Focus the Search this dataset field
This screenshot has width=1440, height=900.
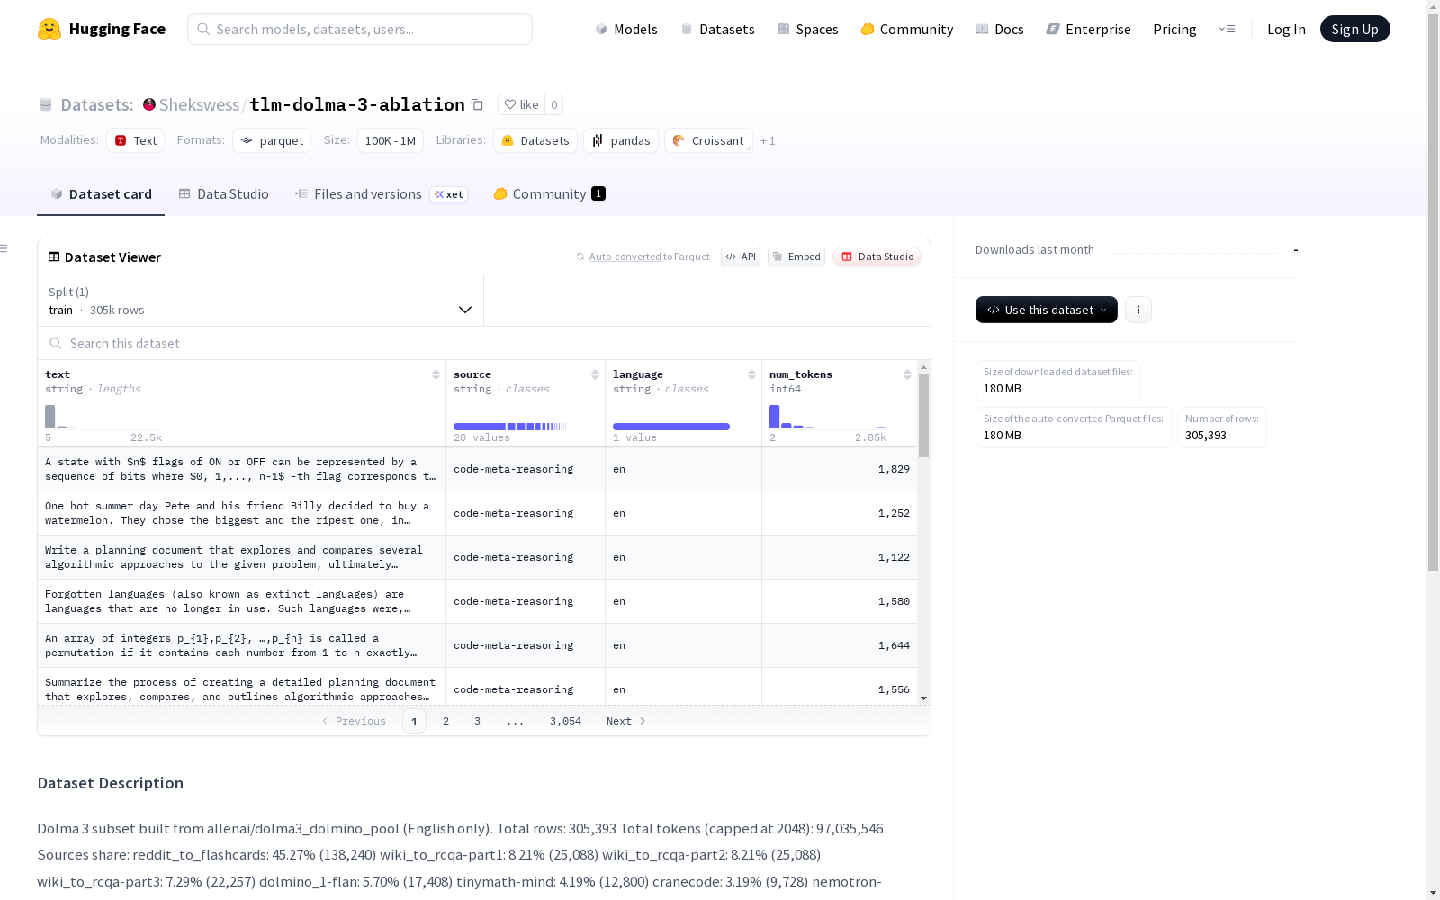tap(484, 343)
